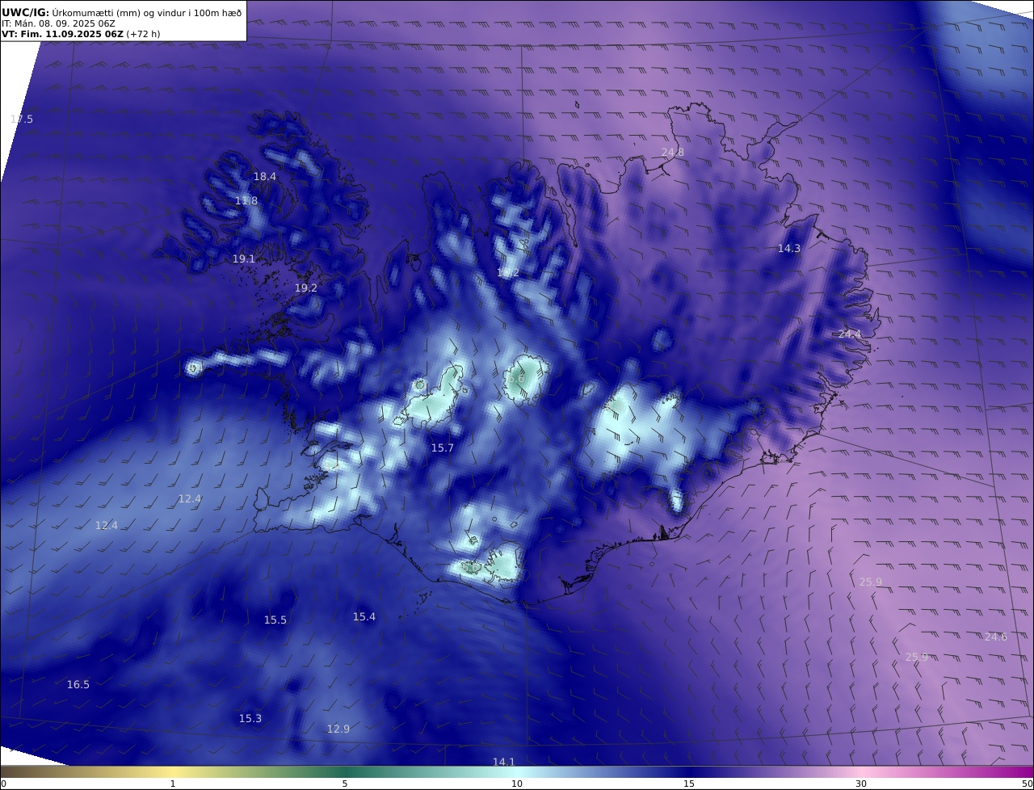Image resolution: width=1034 pixels, height=790 pixels.
Task: Select the 16.5 value label
Action: coord(78,684)
